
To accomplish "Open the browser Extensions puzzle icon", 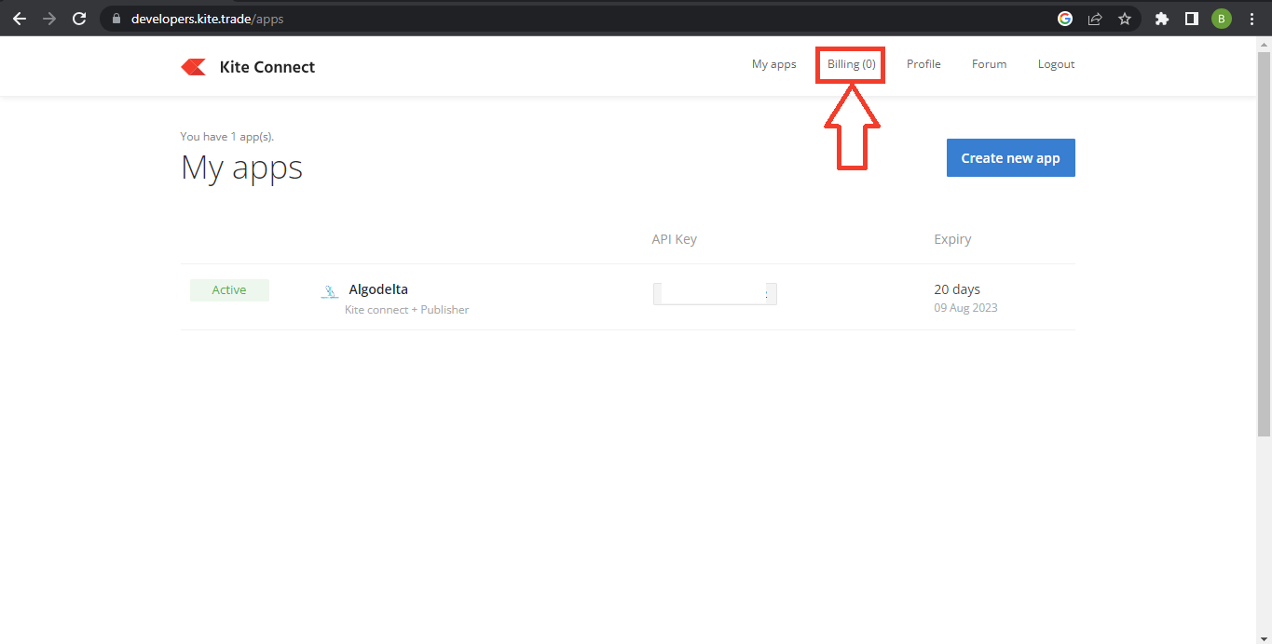I will click(x=1161, y=18).
